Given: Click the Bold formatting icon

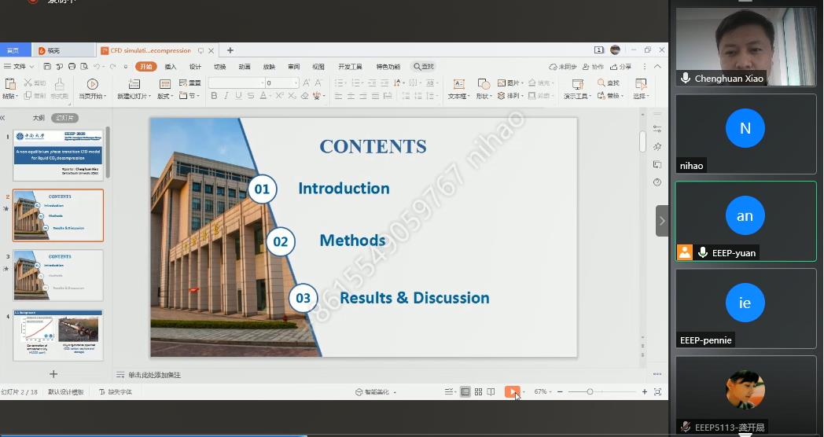Looking at the screenshot, I should tap(214, 96).
